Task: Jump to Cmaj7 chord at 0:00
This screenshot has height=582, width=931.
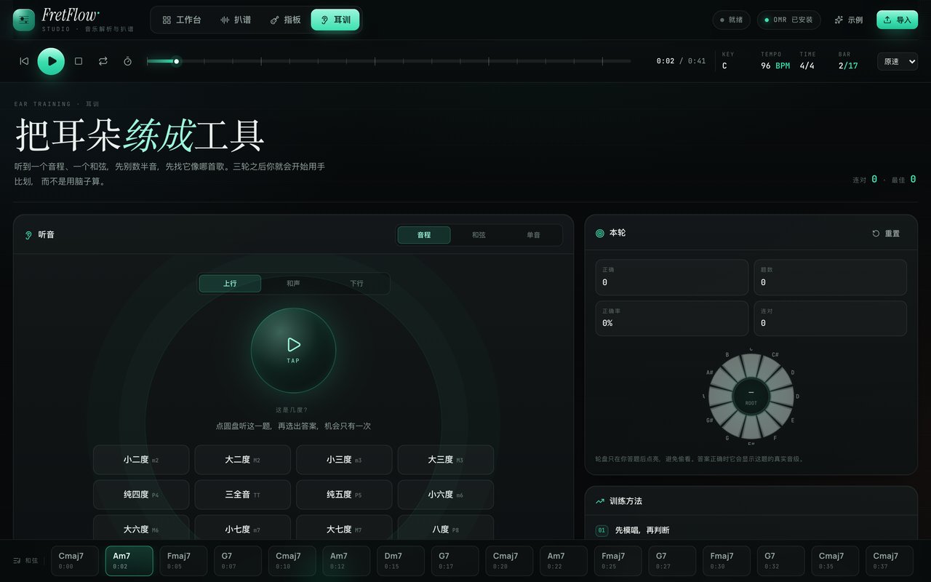Action: click(75, 561)
